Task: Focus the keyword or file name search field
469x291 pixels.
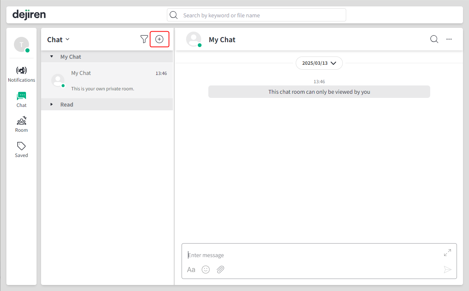Action: (257, 15)
